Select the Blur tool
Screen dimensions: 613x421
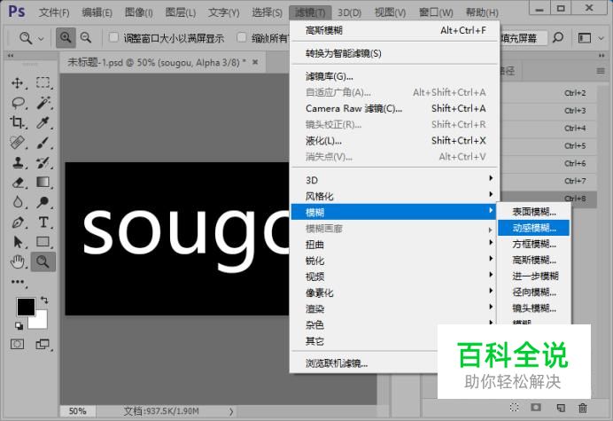tap(17, 202)
